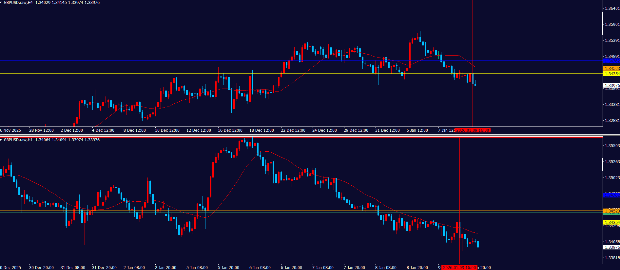Viewport: 620px width, 270px height.
Task: Click the 6 Jan 08:00 time label
Action: tap(260, 268)
